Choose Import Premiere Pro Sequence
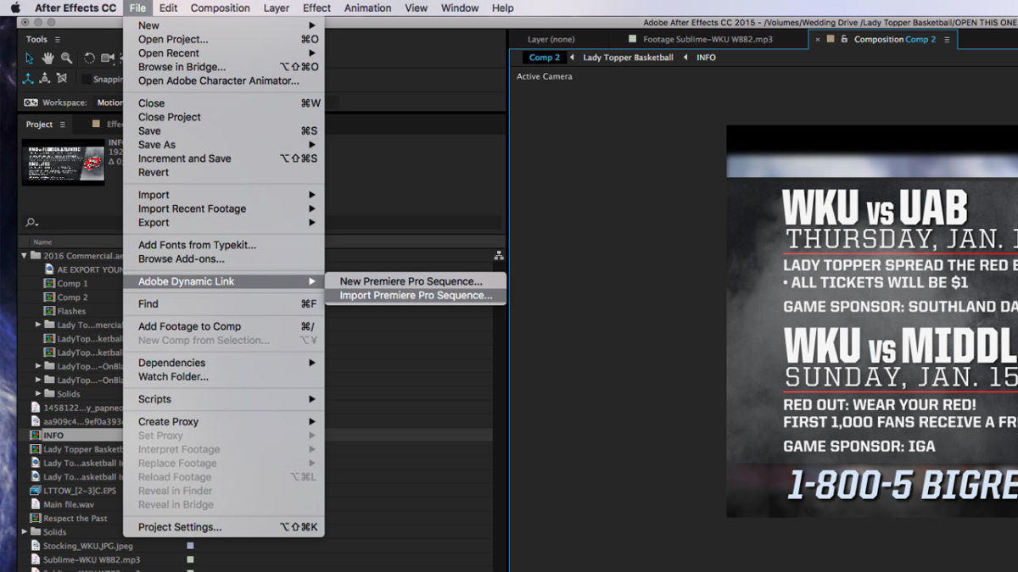 coord(416,296)
